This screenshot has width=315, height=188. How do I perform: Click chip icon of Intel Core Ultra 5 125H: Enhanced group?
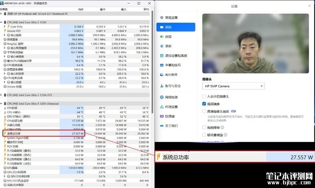pos(5,104)
